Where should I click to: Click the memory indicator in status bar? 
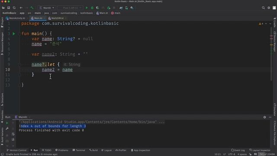(267, 154)
